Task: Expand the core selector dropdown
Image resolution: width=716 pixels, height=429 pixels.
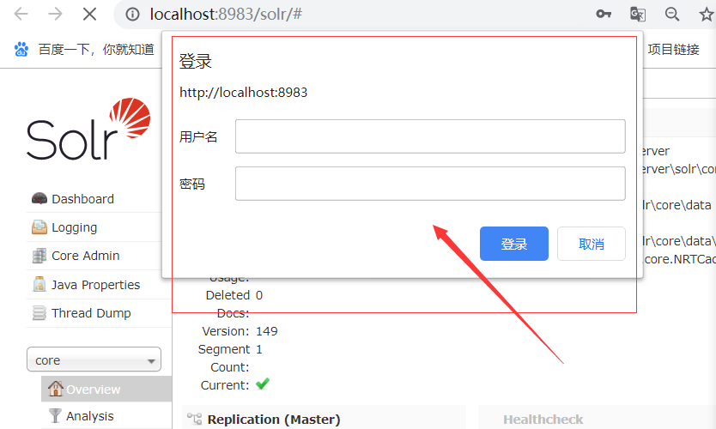Action: (94, 360)
